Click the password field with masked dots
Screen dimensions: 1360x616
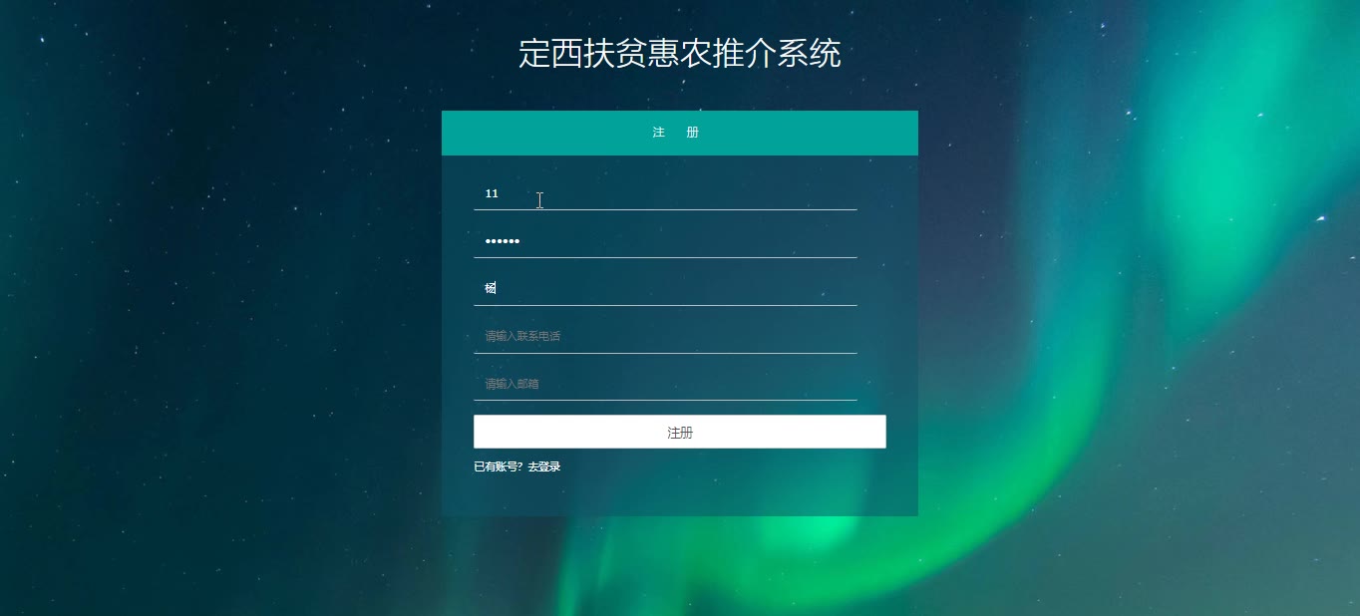click(665, 241)
